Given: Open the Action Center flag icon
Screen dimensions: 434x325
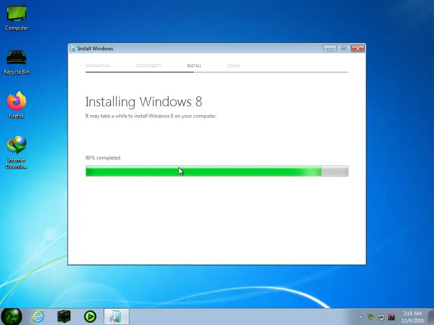Looking at the screenshot, I should (x=371, y=317).
